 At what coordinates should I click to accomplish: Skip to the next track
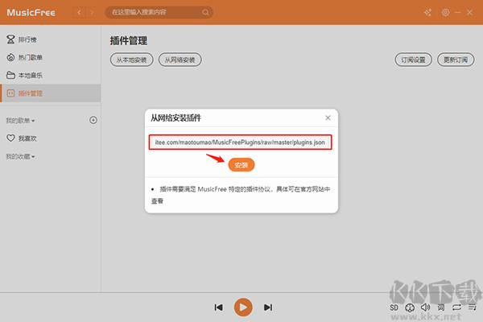point(268,308)
